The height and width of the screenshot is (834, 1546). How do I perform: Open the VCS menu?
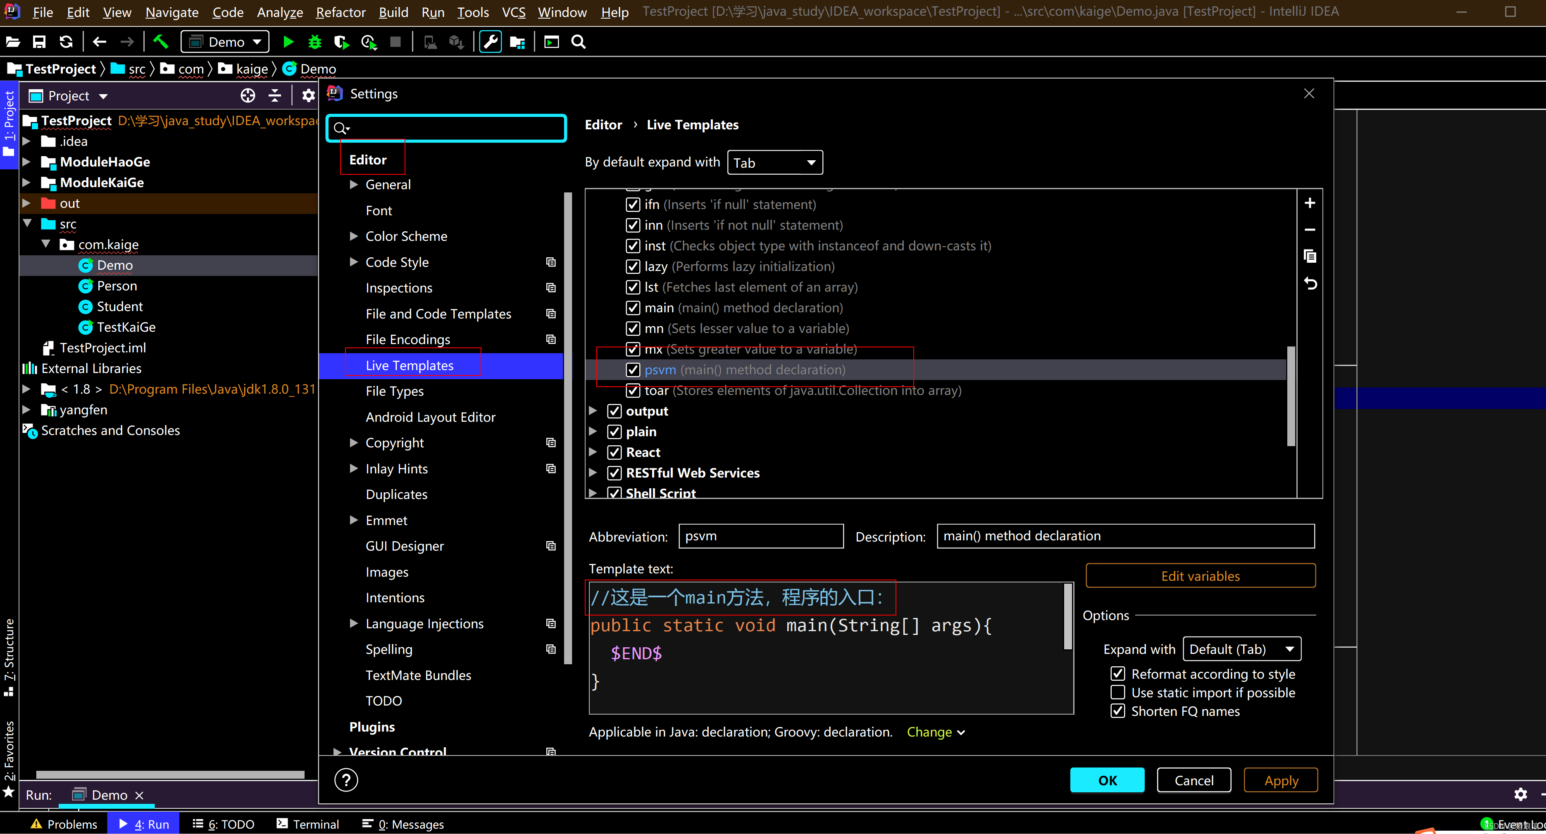point(513,12)
